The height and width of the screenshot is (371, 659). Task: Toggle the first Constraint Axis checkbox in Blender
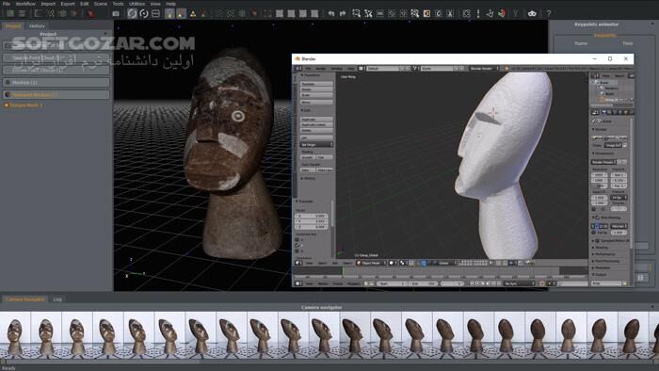(x=297, y=240)
